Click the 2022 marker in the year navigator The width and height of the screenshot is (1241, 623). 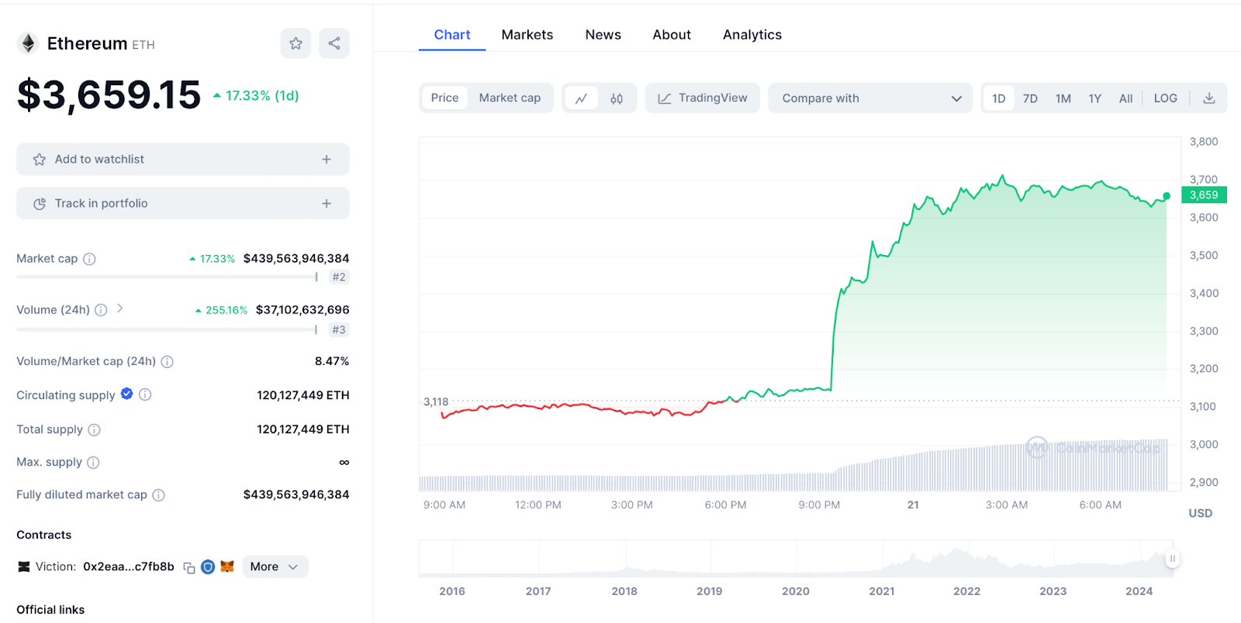pos(966,591)
